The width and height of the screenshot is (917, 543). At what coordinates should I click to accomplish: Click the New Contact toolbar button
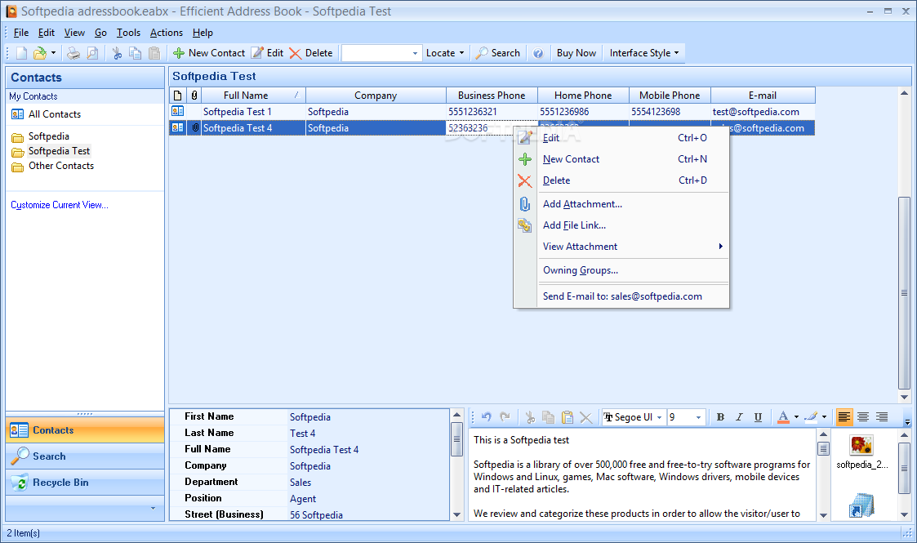pos(209,53)
